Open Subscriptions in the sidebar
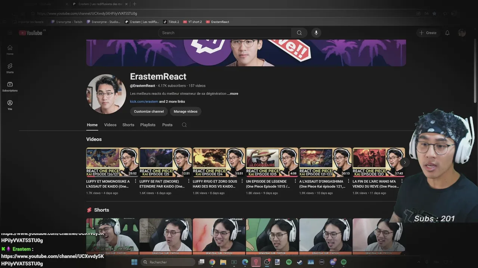This screenshot has width=478, height=268. [10, 87]
